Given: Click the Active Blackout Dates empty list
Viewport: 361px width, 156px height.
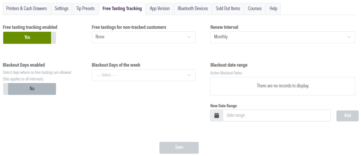Looking at the screenshot, I should [x=283, y=86].
